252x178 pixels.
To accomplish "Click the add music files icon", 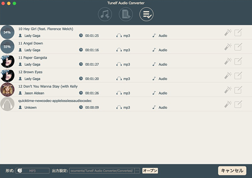I will tap(105, 14).
